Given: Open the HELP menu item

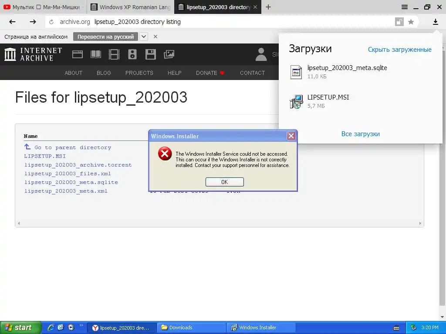Looking at the screenshot, I should click(x=174, y=73).
